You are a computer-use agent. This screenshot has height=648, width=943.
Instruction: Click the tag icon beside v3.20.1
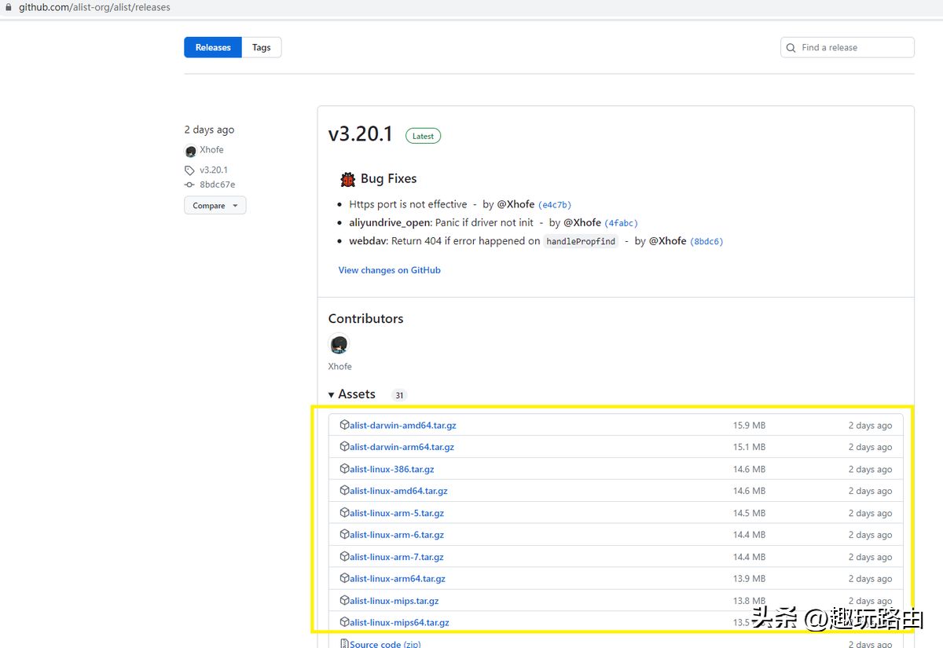189,170
